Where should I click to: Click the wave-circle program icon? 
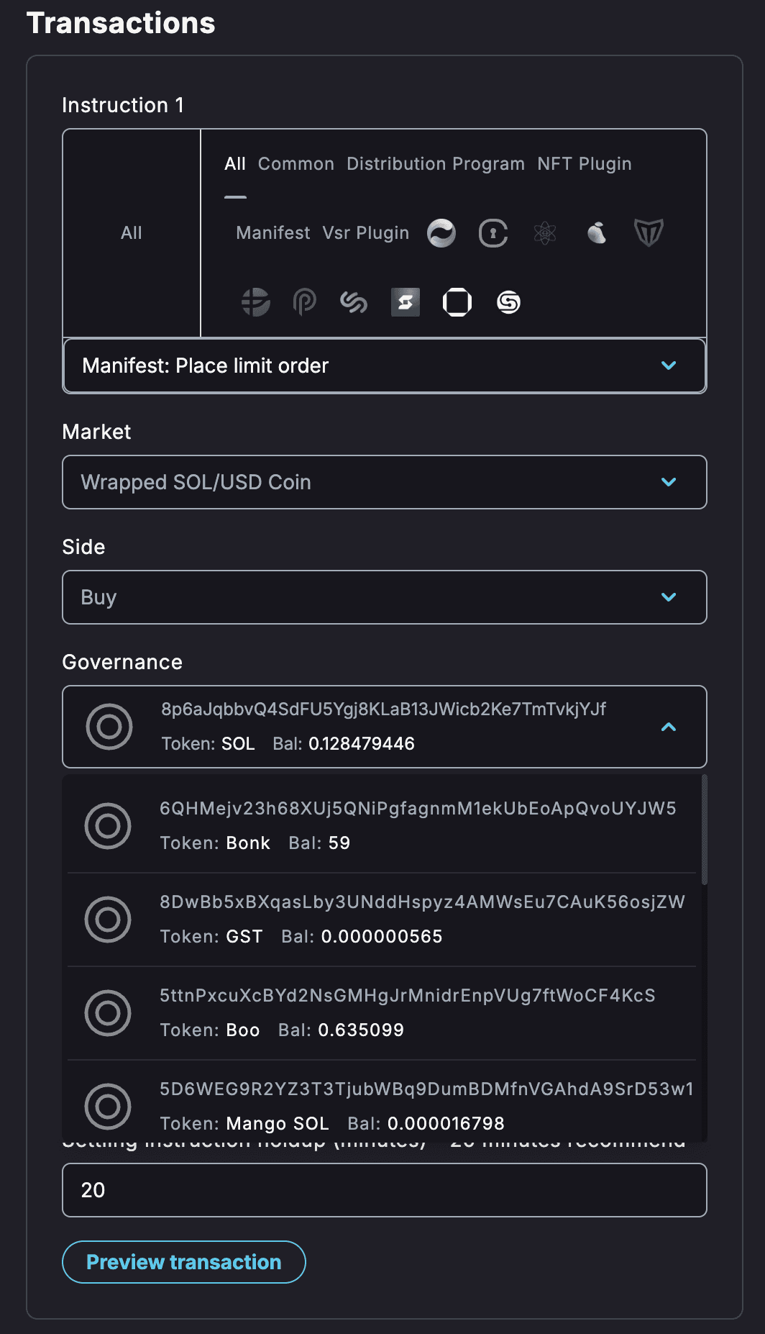(441, 233)
